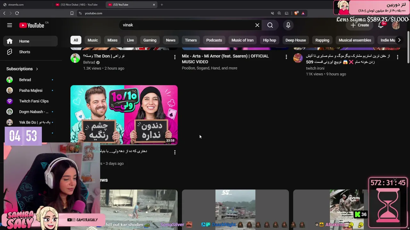Select the Music filter chip
The image size is (410, 230).
[x=93, y=40]
